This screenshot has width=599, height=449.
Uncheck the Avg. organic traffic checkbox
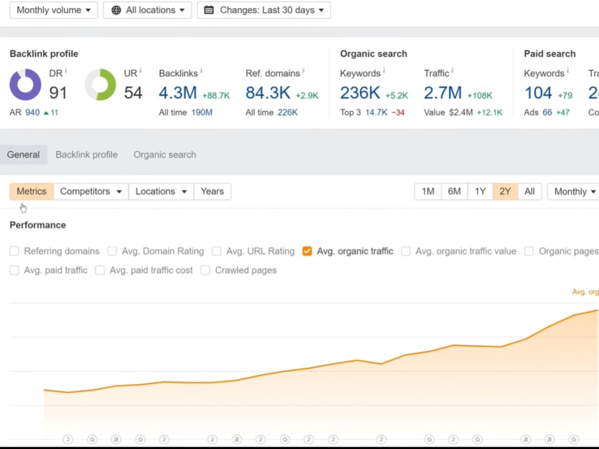[x=307, y=251]
